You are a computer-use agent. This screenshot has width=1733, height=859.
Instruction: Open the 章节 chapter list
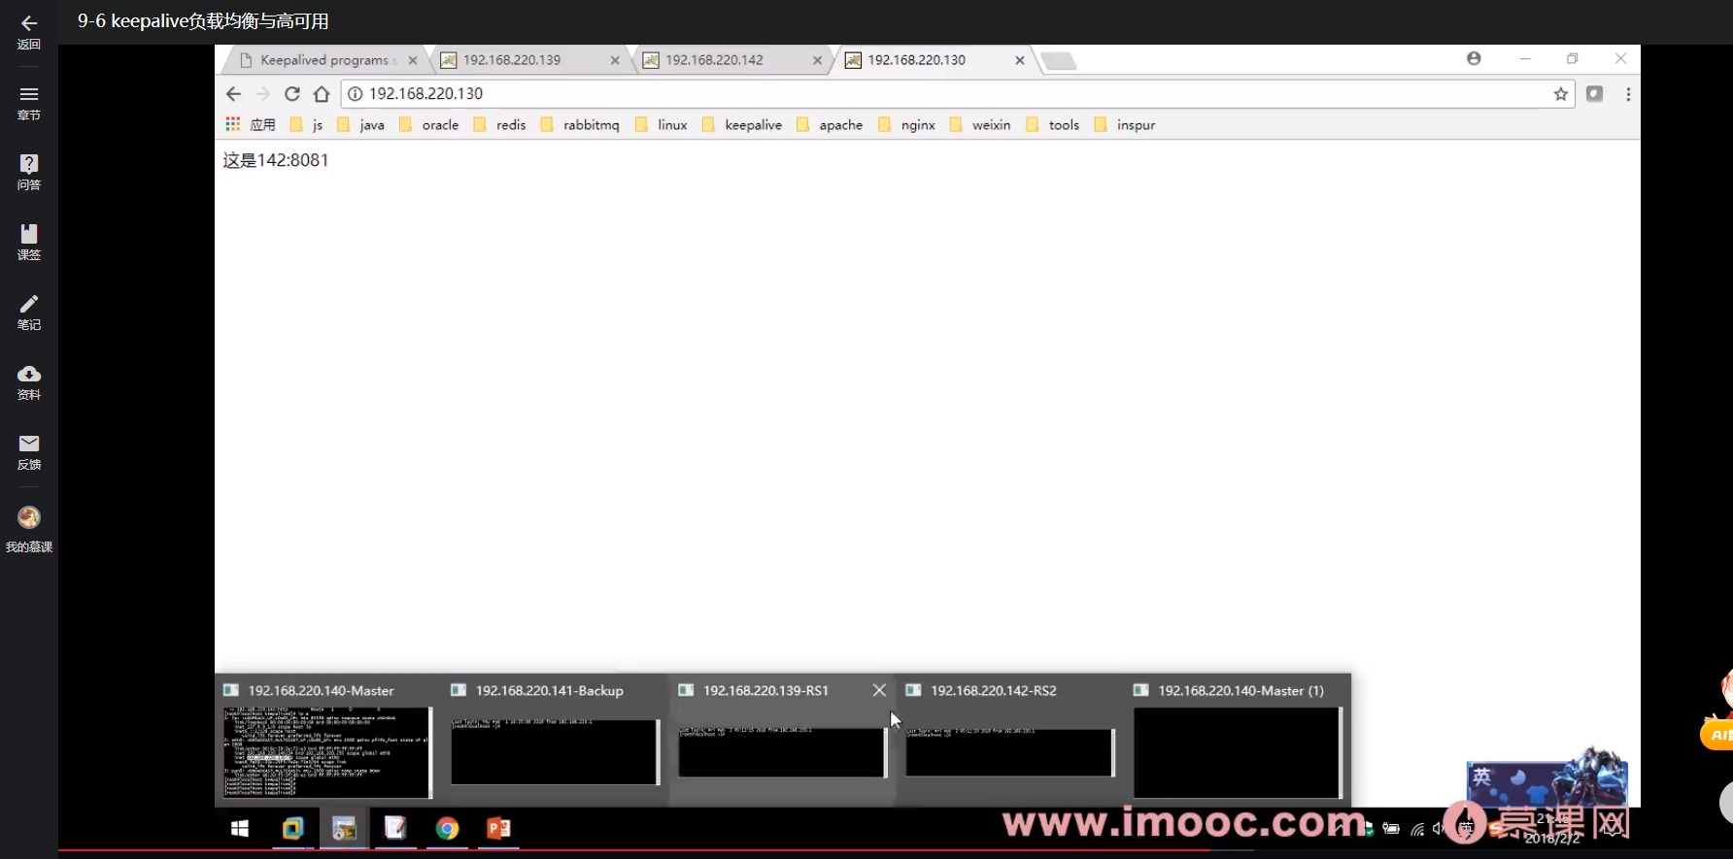[29, 102]
